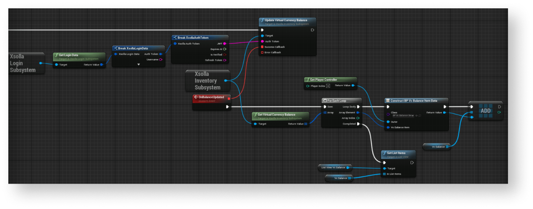
Task: Click the Username output pin
Action: pos(161,60)
